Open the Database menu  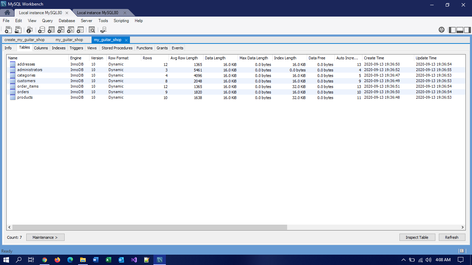point(67,21)
